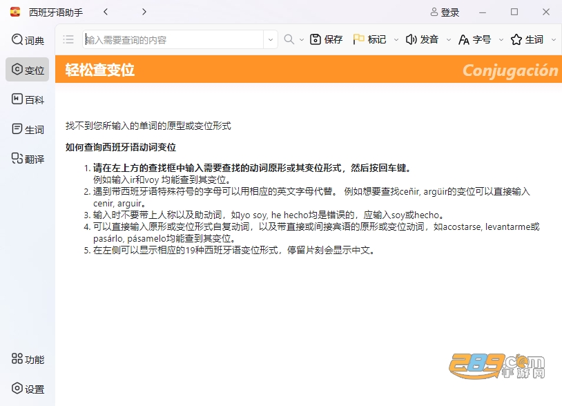The width and height of the screenshot is (562, 406).
Task: Open the 标记 mark dropdown arrow
Action: 396,40
